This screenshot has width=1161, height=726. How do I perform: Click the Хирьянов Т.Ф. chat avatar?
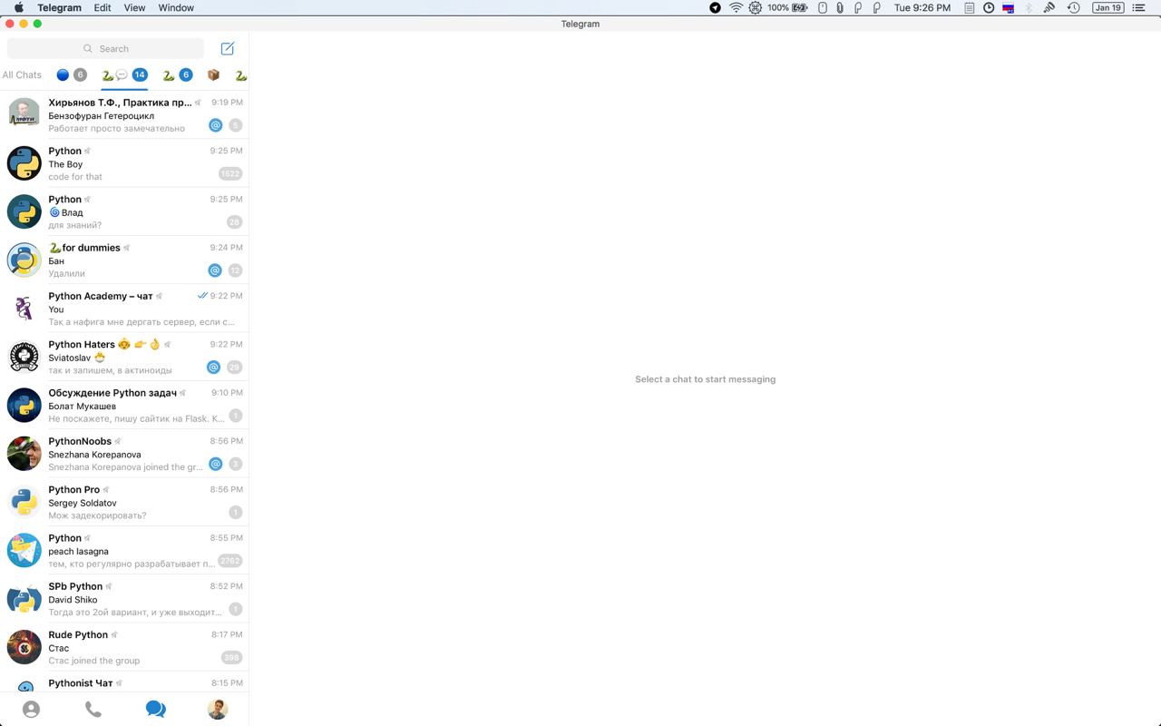(x=24, y=114)
